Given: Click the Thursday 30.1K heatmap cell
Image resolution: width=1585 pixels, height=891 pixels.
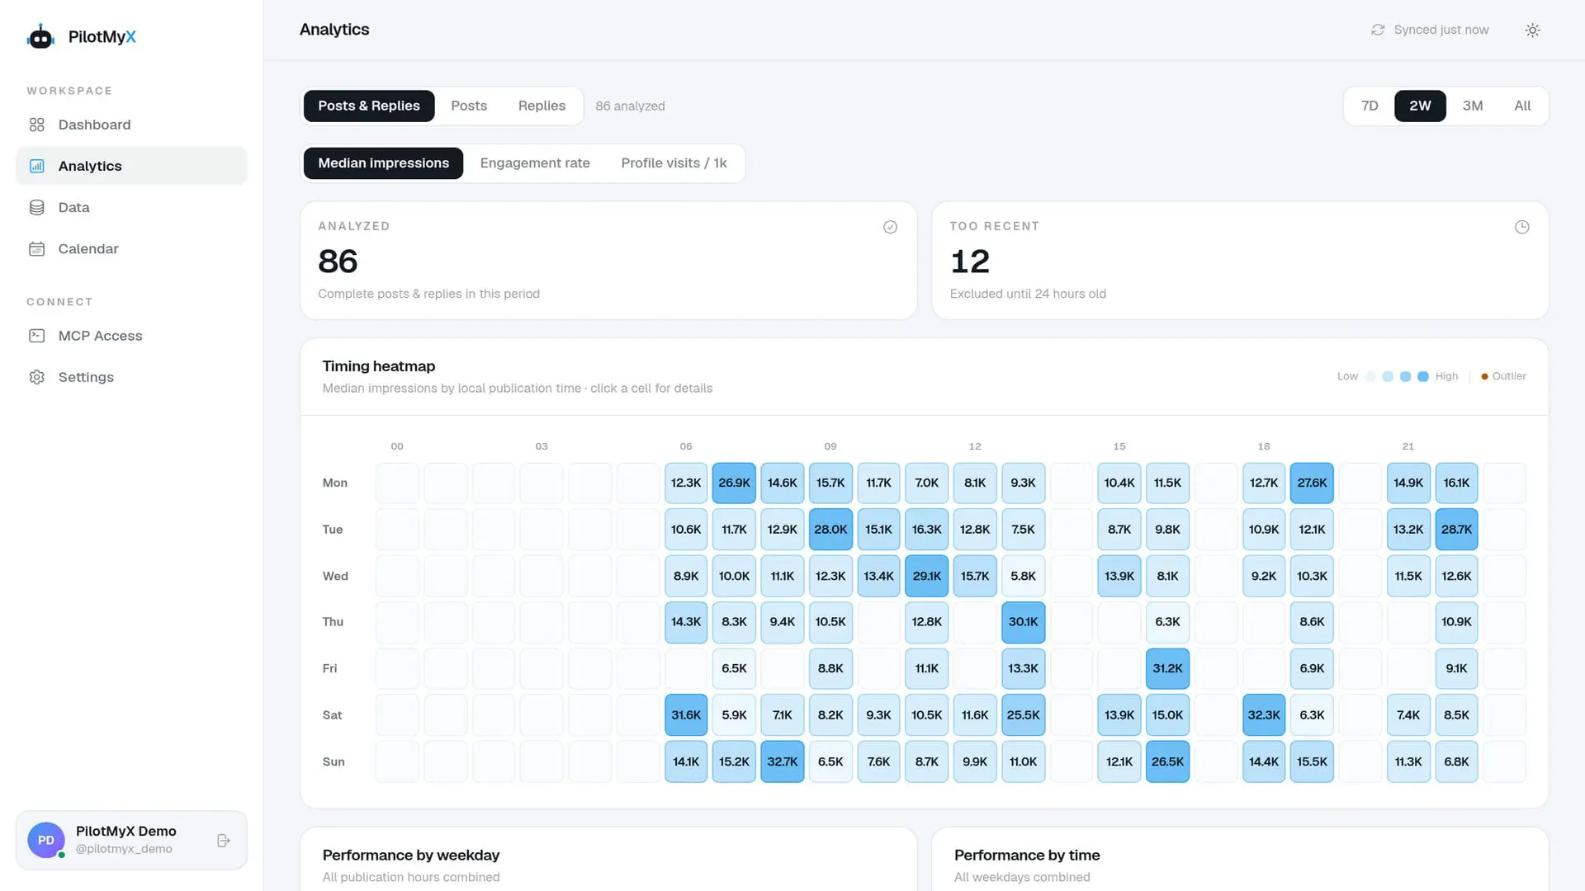Looking at the screenshot, I should 1023,622.
